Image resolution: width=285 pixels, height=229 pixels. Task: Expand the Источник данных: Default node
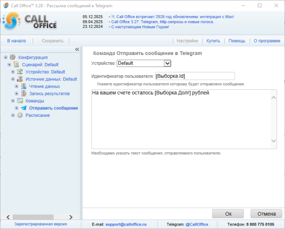click(13, 79)
